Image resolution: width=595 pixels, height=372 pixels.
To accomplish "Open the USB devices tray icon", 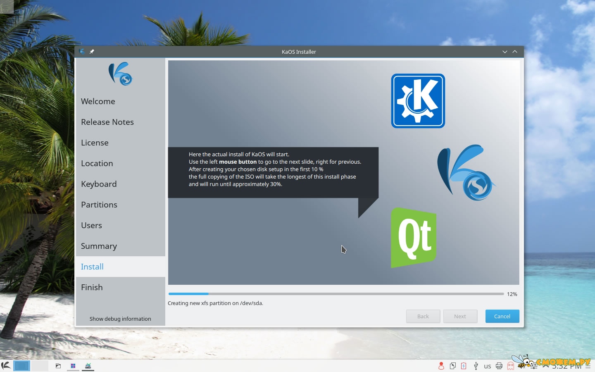I will coord(476,366).
